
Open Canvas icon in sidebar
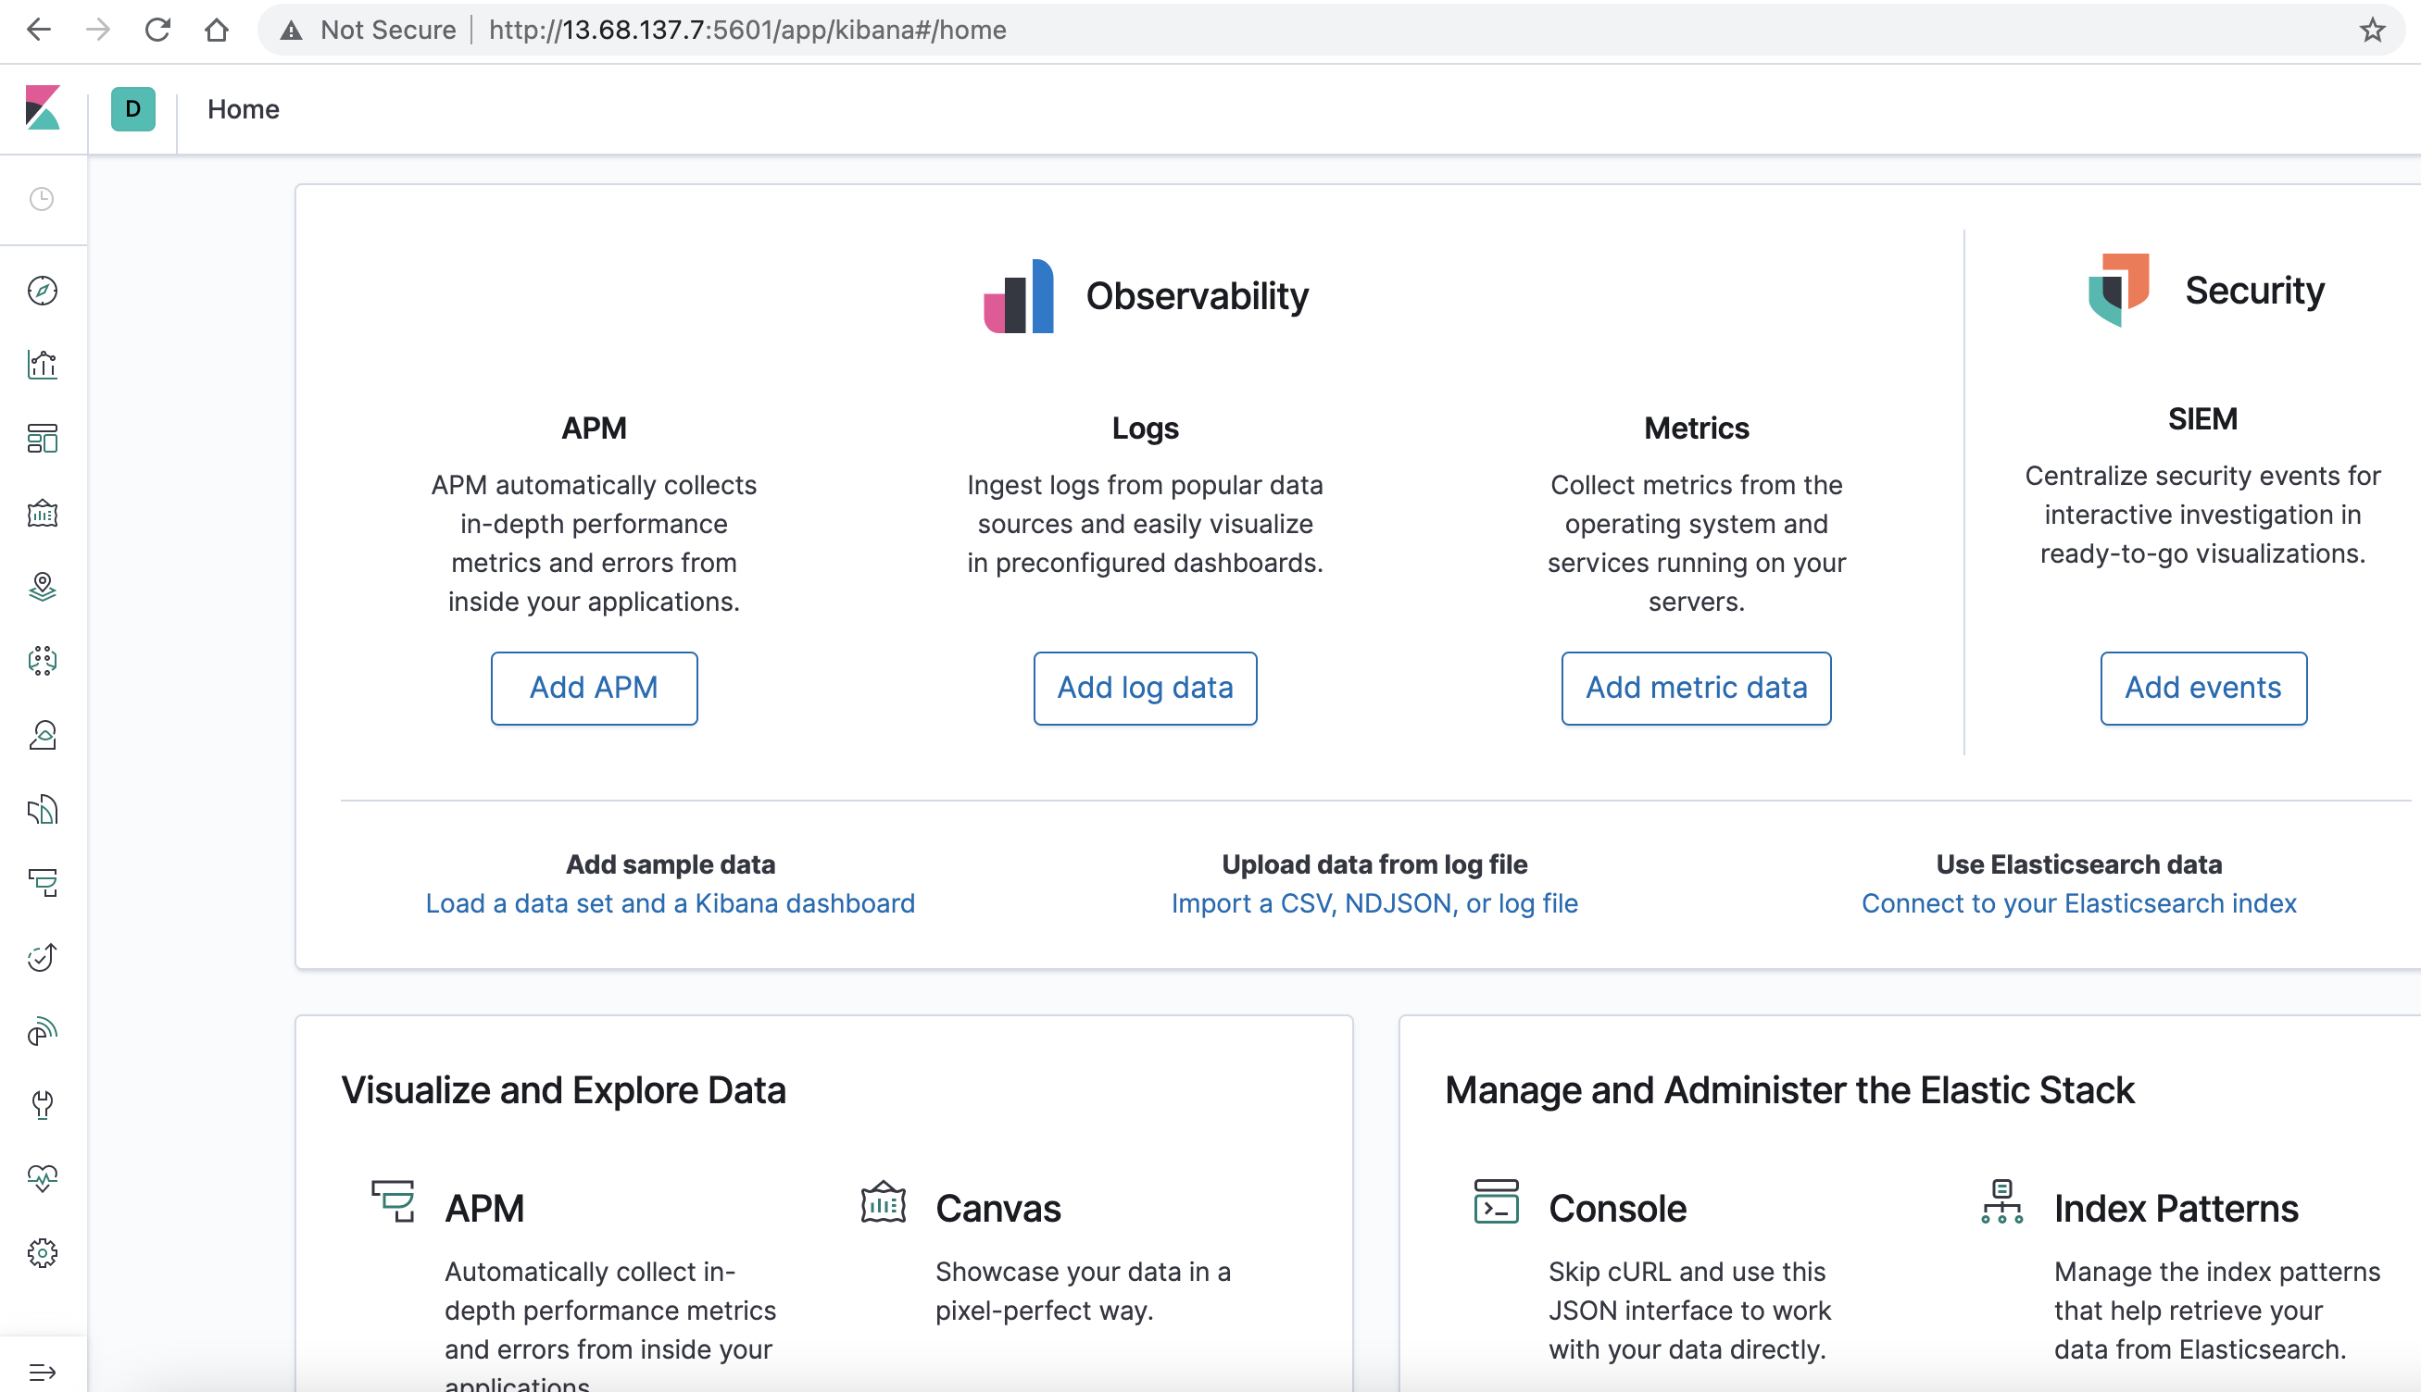tap(42, 514)
